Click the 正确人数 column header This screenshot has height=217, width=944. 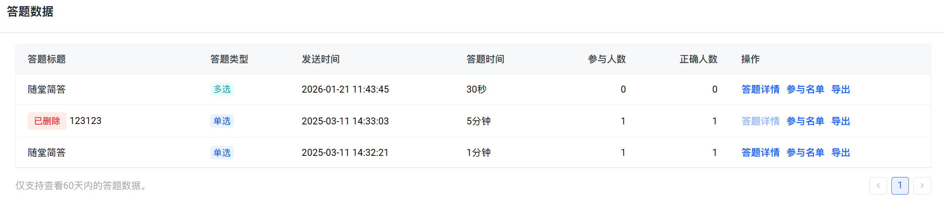point(698,59)
